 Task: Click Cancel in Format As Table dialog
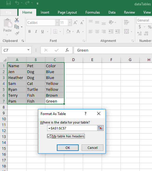tap(92, 148)
